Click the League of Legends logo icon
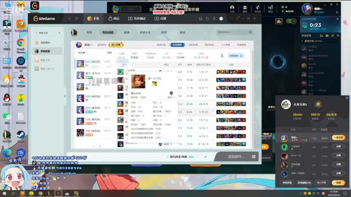This screenshot has height=197, width=351. point(74,32)
